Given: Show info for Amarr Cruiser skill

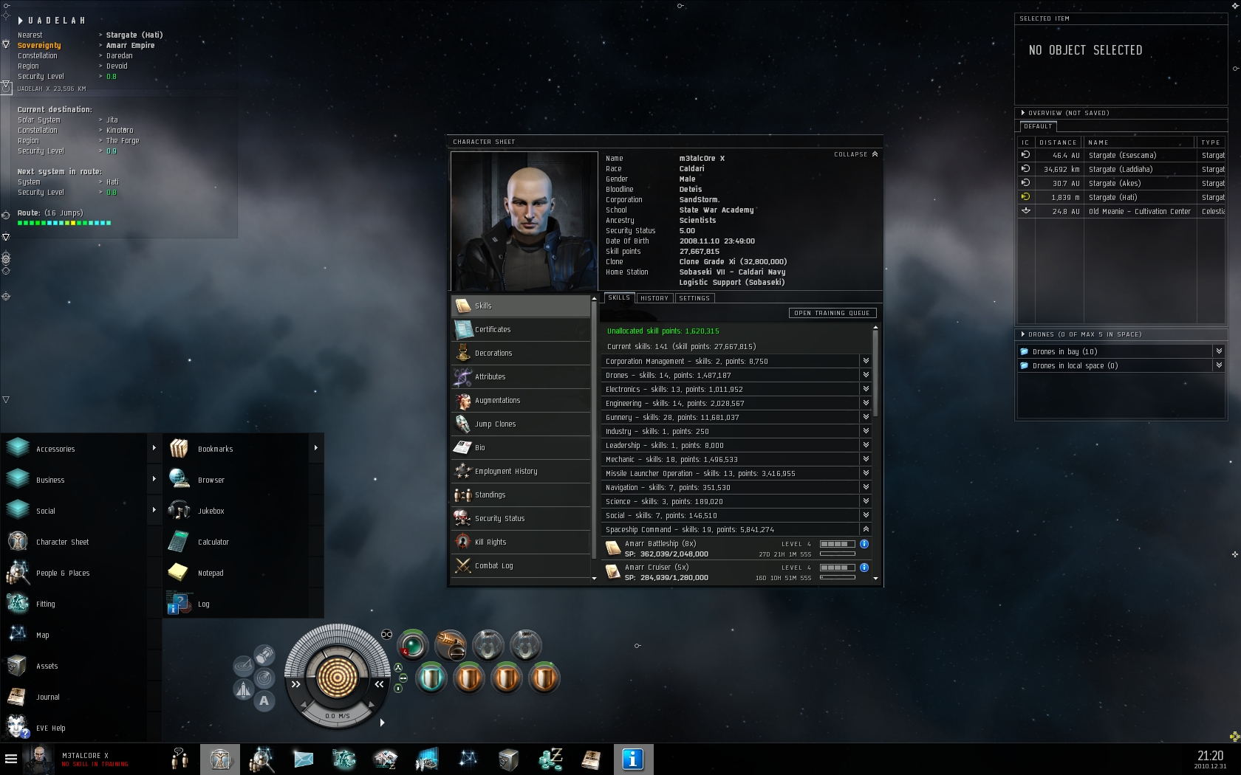Looking at the screenshot, I should [864, 568].
